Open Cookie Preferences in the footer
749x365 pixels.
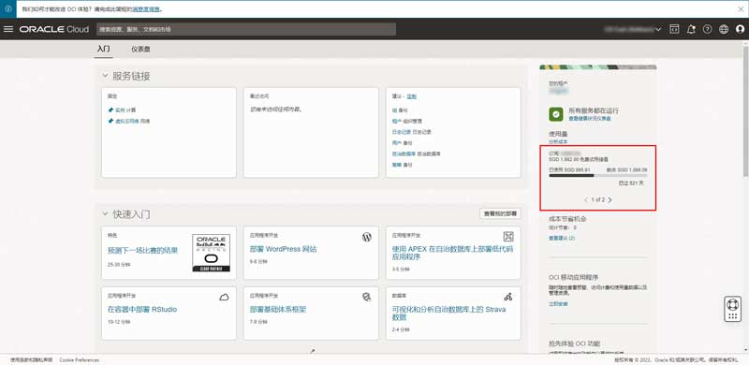[x=80, y=359]
